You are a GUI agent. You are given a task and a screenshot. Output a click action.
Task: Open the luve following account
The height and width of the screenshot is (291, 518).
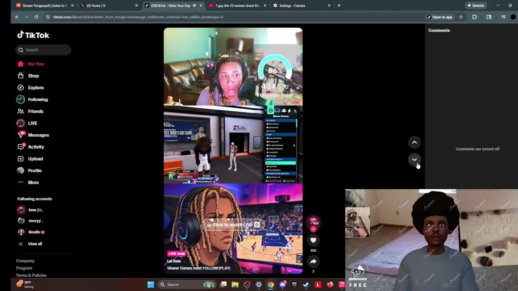(x=30, y=210)
